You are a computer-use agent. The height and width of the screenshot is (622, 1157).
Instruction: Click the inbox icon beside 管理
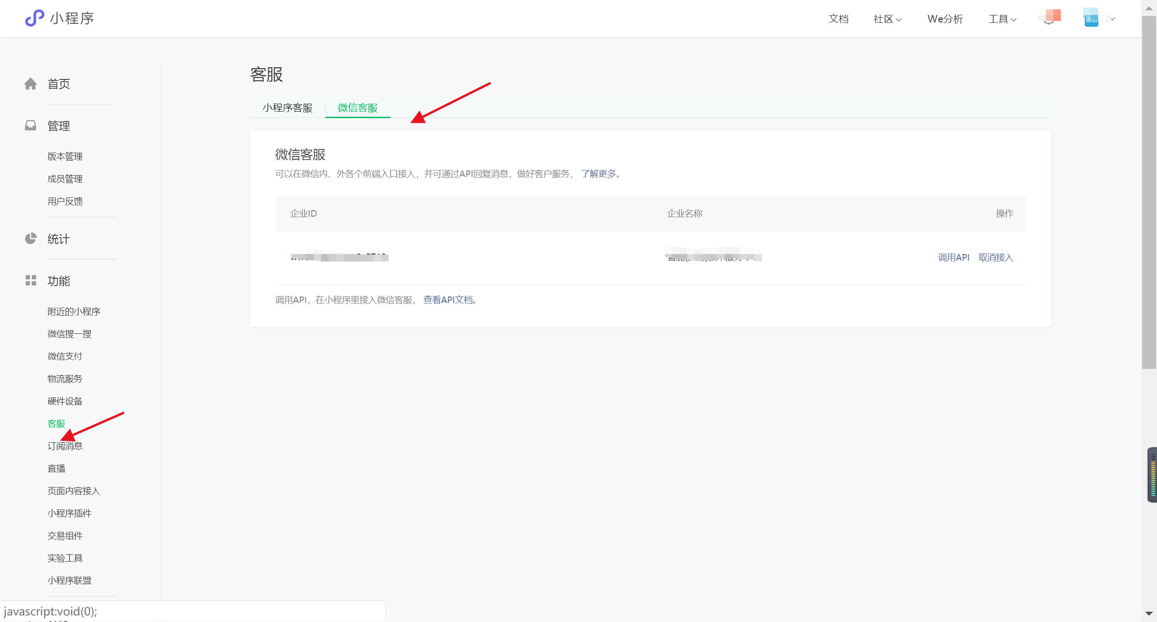(x=31, y=126)
